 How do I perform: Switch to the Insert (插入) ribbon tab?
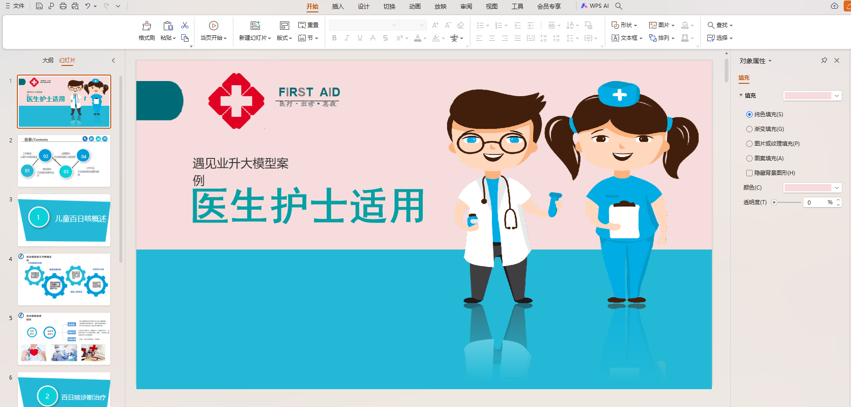click(338, 6)
